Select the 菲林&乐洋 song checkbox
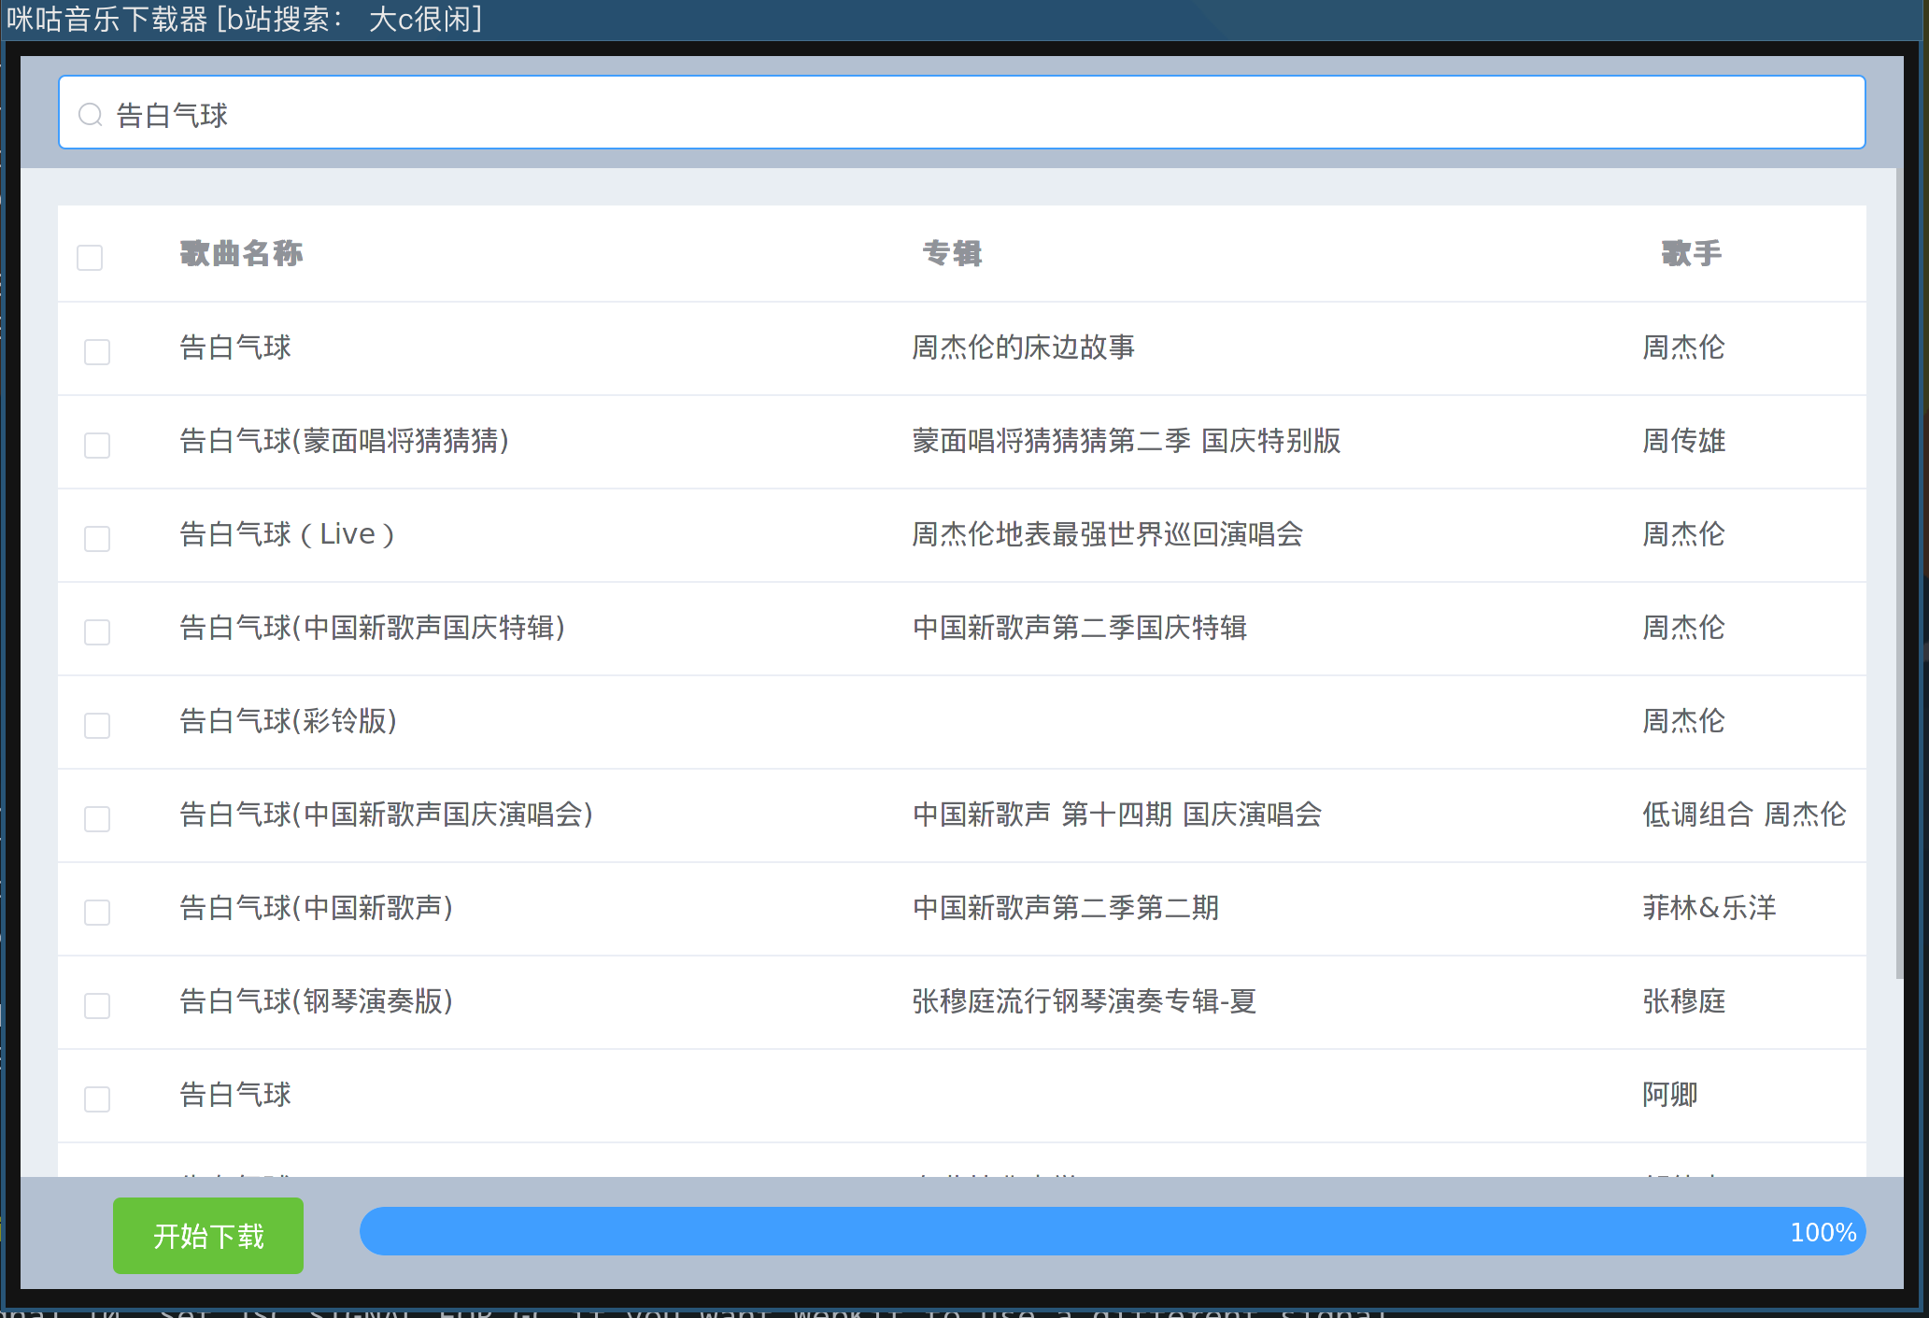1929x1318 pixels. coord(97,912)
